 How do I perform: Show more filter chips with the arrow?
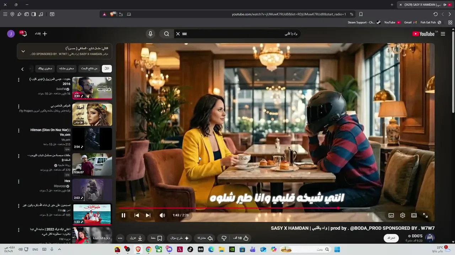22,69
